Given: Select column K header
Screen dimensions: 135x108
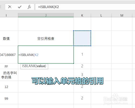Looking at the screenshot, I should pyautogui.click(x=82, y=15).
